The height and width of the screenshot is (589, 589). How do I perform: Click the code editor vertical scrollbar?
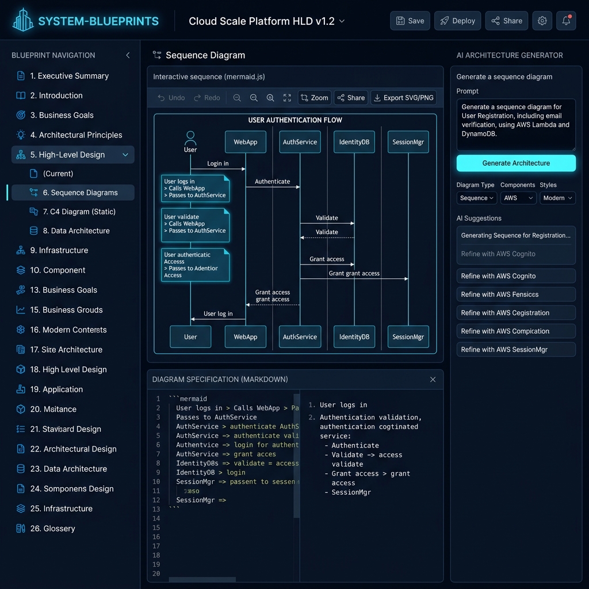(296, 456)
